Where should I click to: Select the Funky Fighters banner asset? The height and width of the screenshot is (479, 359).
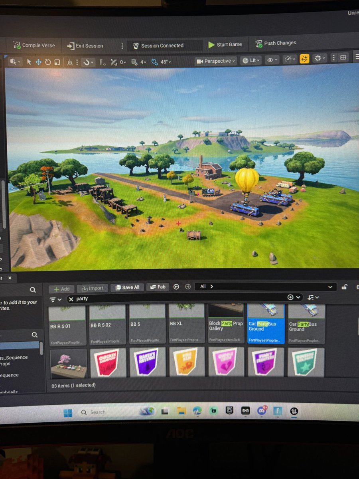click(266, 362)
